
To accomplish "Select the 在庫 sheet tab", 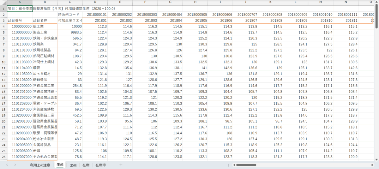I will pyautogui.click(x=86, y=165).
